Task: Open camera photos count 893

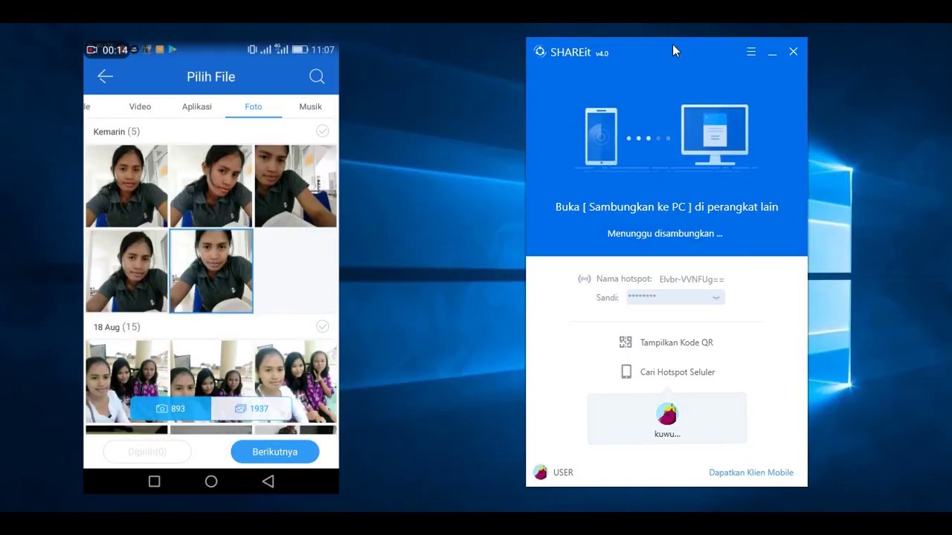Action: (x=170, y=409)
